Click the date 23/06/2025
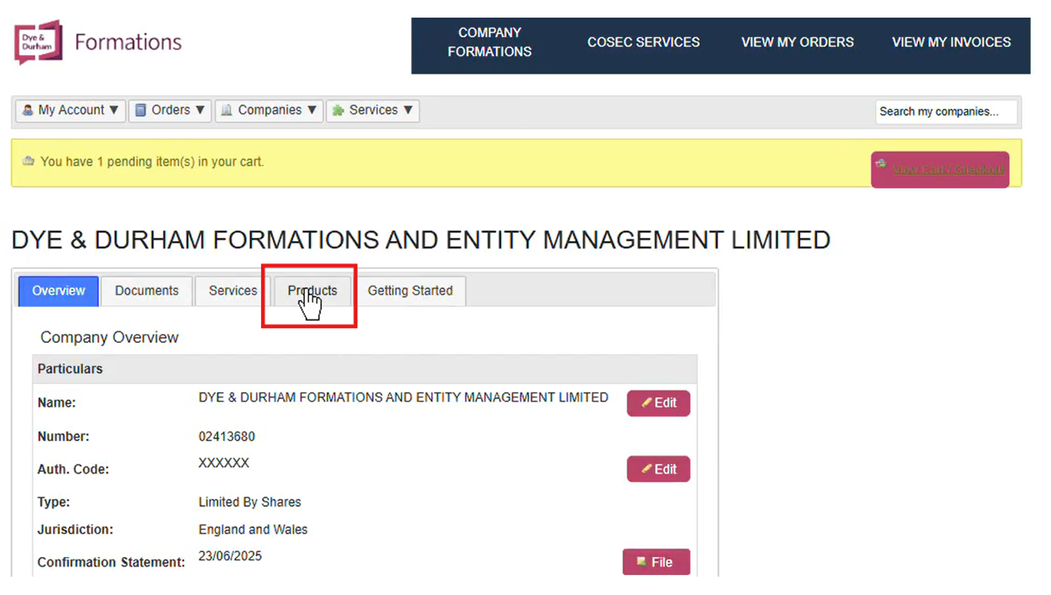Image resolution: width=1051 pixels, height=595 pixels. tap(230, 556)
